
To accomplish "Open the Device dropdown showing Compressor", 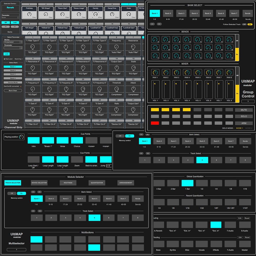I will pyautogui.click(x=13, y=42).
